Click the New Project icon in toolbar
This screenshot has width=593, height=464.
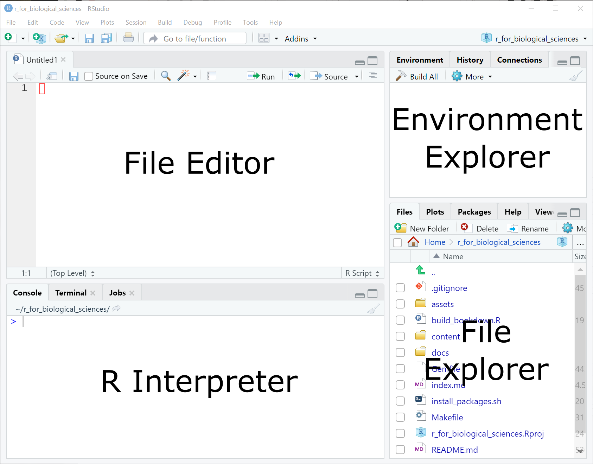[39, 38]
